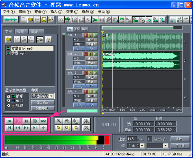Solo track 2 with its S button
The image size is (193, 158).
(90, 54)
